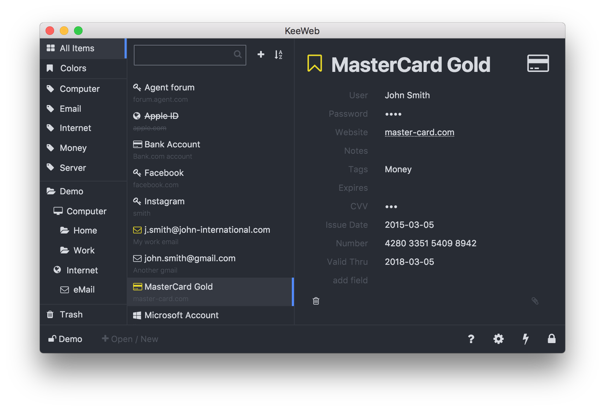Click the MasterCard Gold title in details
This screenshot has height=410, width=605.
pyautogui.click(x=411, y=65)
